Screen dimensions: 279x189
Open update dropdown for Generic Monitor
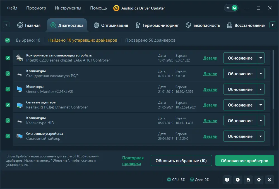pos(261,89)
